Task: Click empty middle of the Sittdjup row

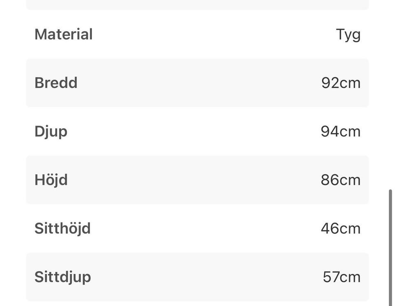Action: click(x=197, y=277)
